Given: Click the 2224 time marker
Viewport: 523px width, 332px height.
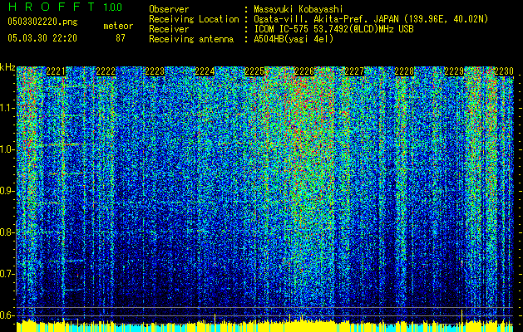Looking at the screenshot, I should point(205,71).
